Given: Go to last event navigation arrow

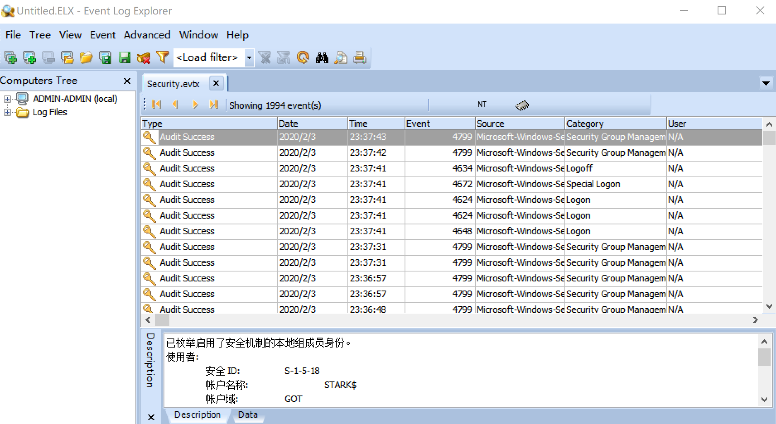Looking at the screenshot, I should 214,105.
